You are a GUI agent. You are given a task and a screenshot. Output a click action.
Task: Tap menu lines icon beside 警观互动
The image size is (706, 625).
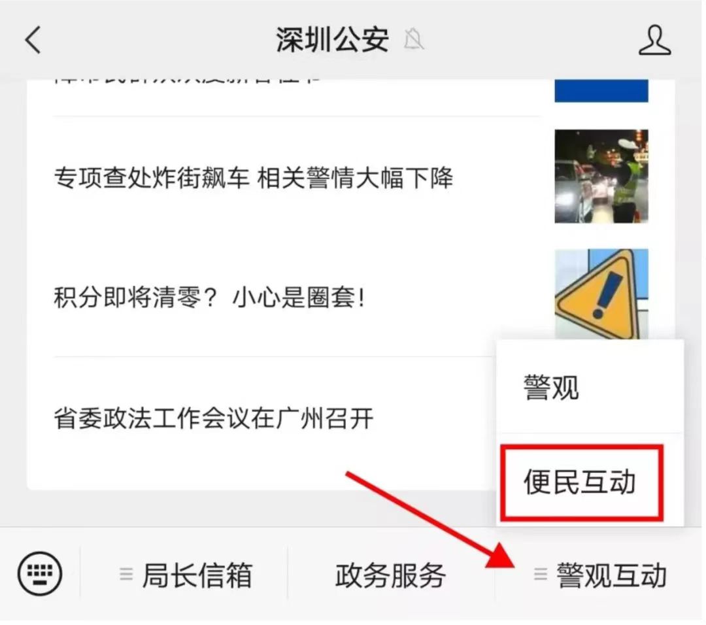coord(541,573)
